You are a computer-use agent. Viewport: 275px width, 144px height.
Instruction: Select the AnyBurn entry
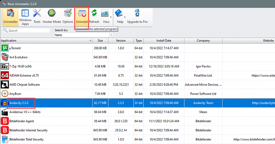15,94
